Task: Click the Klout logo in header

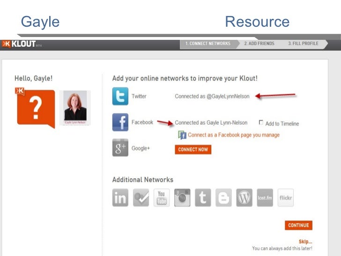Action: (19, 44)
